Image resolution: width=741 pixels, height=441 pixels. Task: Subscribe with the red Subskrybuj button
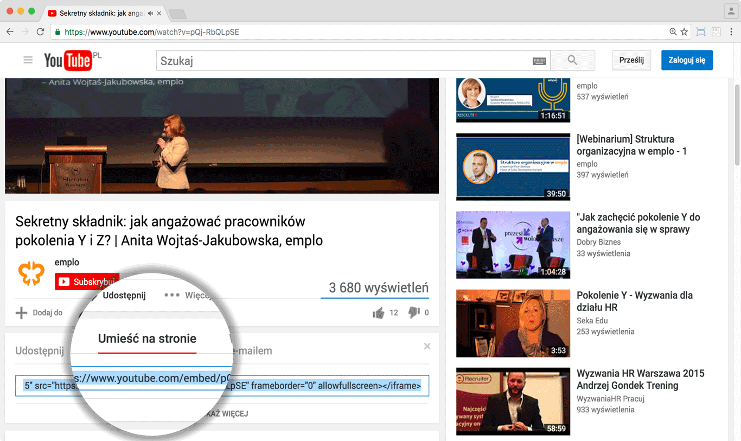(87, 282)
